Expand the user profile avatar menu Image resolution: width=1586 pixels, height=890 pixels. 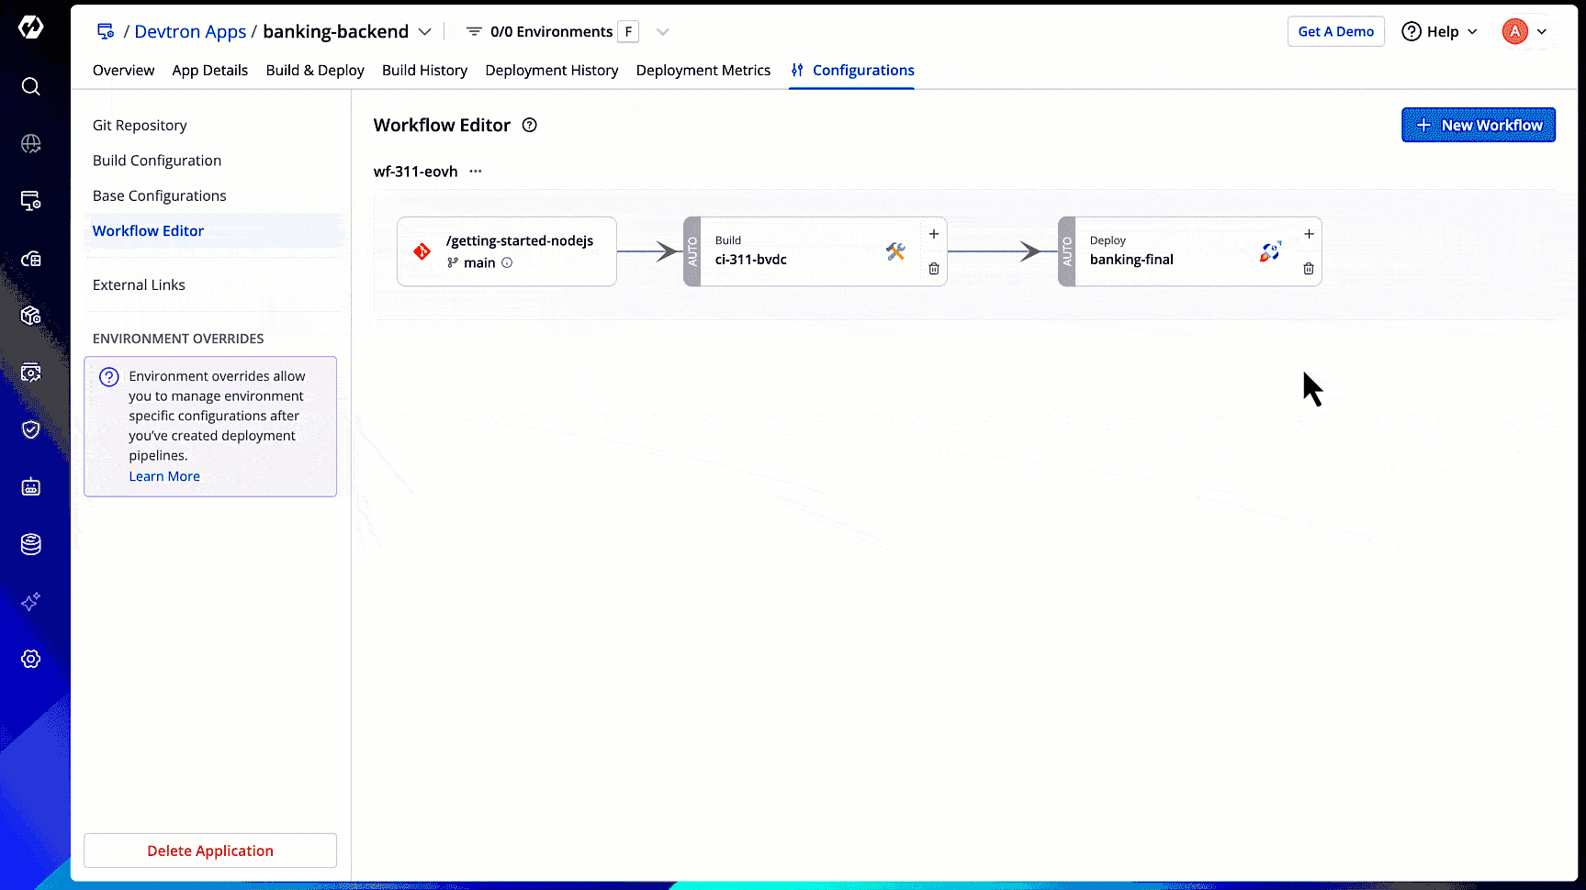[x=1524, y=32]
